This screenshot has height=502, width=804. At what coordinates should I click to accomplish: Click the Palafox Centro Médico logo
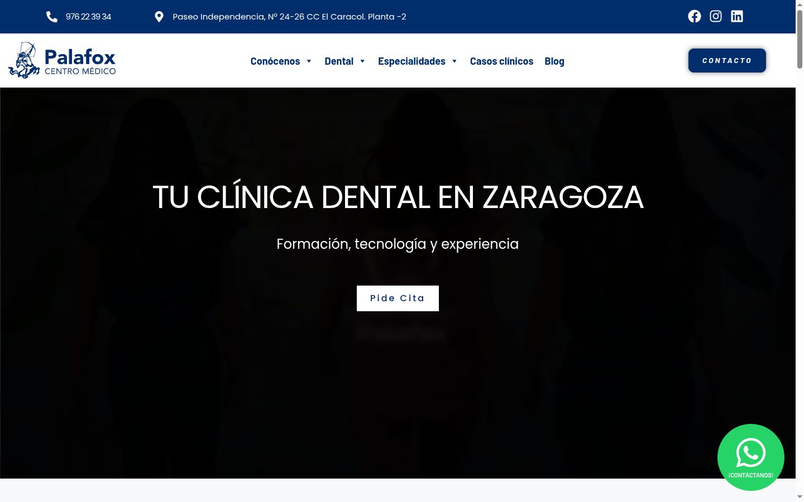click(62, 60)
